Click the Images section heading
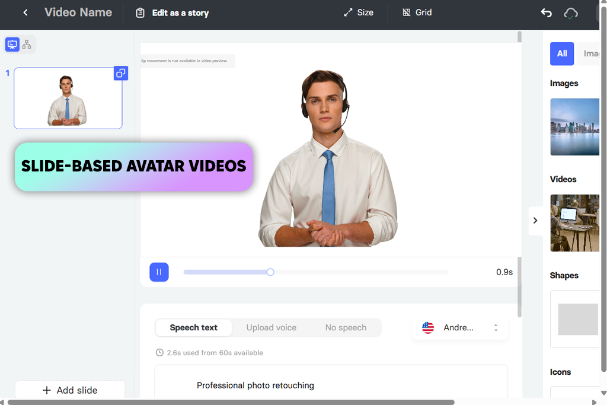Viewport: 607px width, 405px height. coord(564,83)
